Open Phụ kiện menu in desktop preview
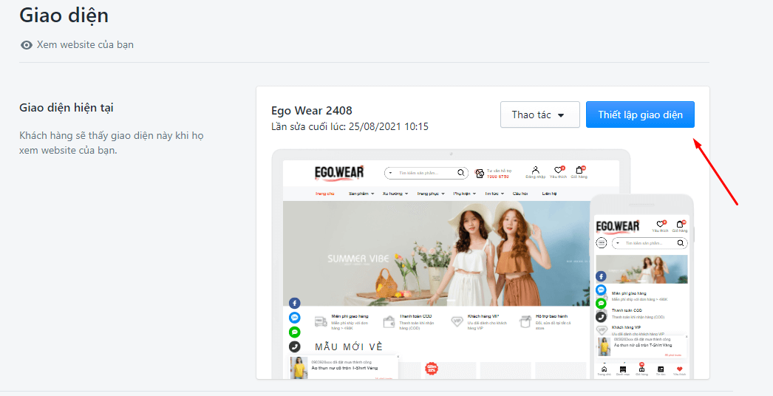The image size is (773, 396). (464, 194)
